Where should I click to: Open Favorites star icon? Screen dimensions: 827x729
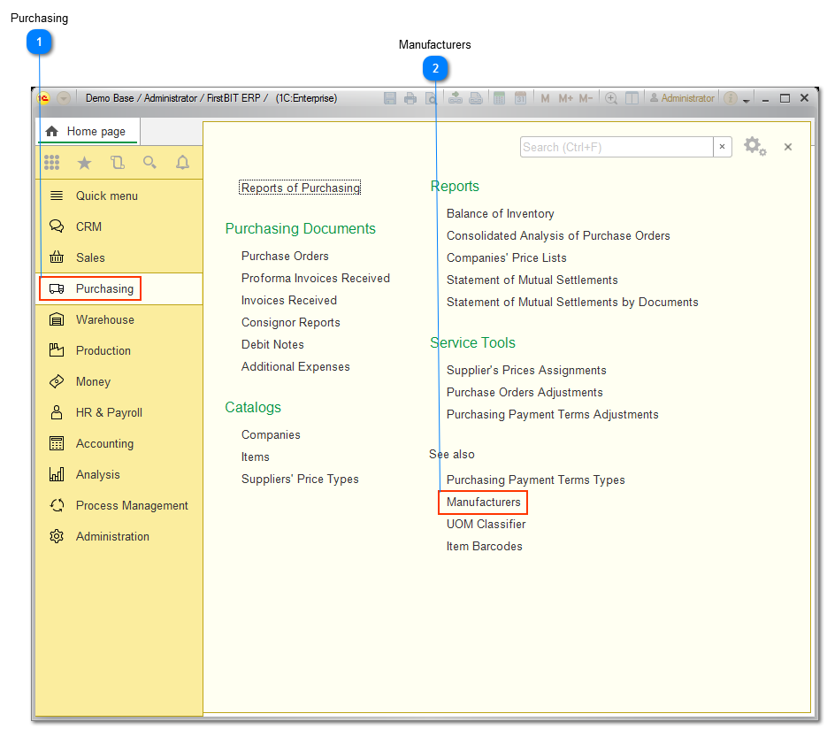tap(85, 162)
